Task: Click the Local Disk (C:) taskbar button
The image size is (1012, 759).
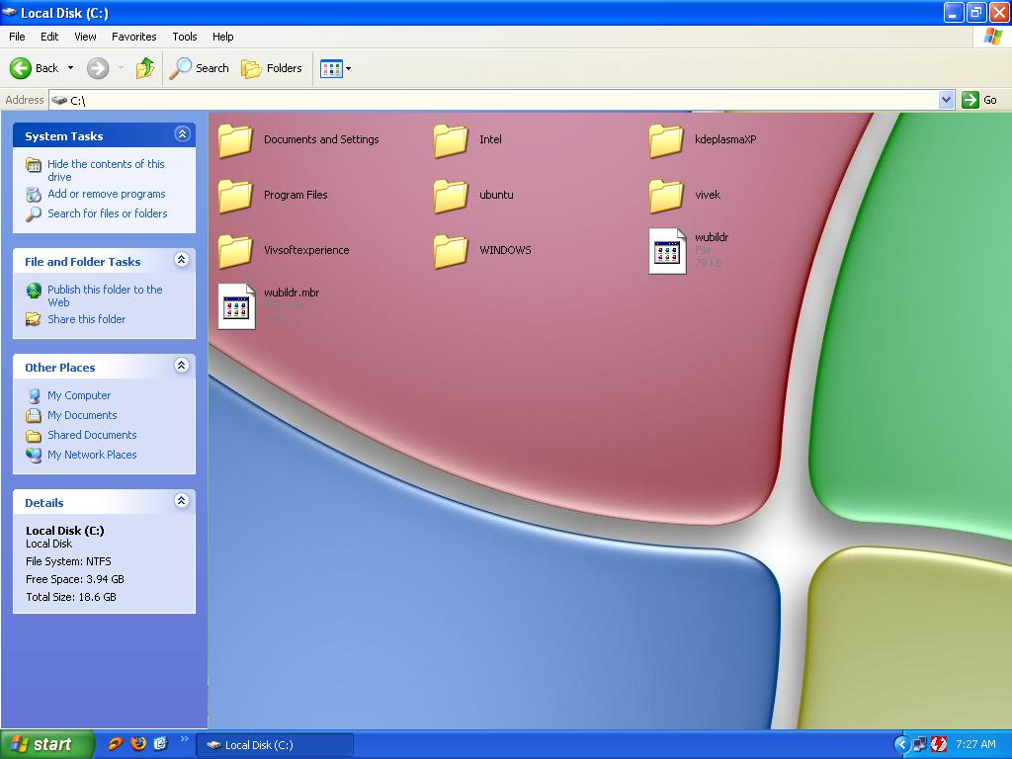Action: (275, 745)
